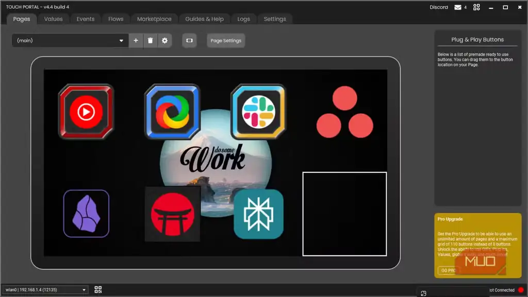Screen dimensions: 528x297
Task: Expand the wlan0 network interface dropdown
Action: (x=45, y=290)
